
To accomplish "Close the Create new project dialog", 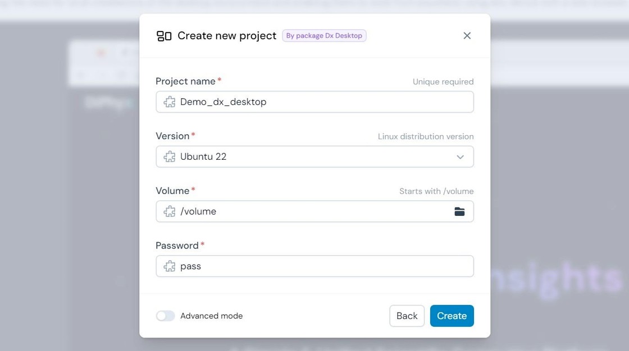I will 467,36.
